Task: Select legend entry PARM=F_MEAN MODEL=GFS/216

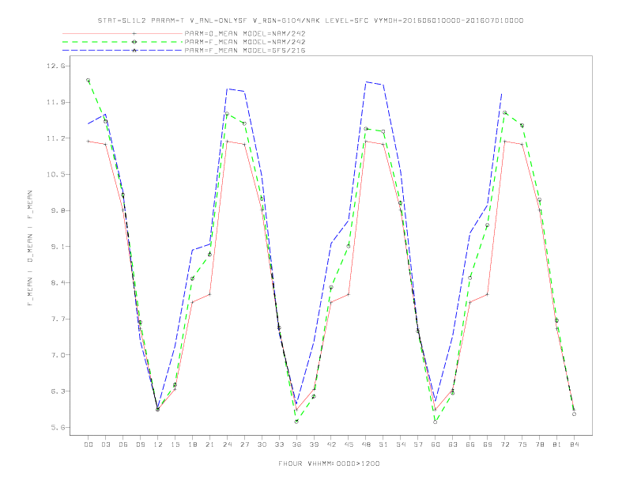Action: pyautogui.click(x=245, y=51)
